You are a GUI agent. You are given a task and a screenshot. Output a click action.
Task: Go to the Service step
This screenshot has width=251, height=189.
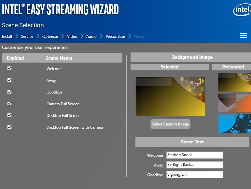point(27,36)
